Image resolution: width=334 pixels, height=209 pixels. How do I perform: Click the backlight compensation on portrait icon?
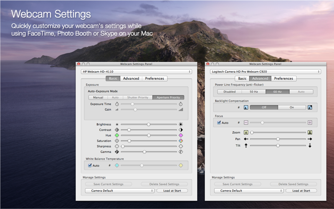click(310, 107)
